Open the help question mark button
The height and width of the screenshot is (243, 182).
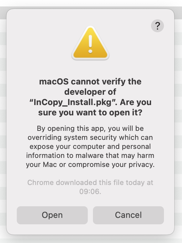click(x=157, y=26)
